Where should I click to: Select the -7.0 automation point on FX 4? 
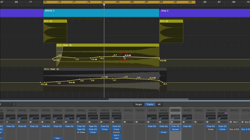(x=57, y=82)
